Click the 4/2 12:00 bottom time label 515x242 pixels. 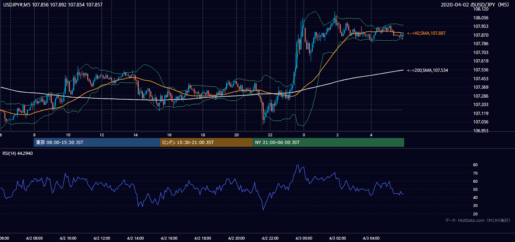[102, 238]
